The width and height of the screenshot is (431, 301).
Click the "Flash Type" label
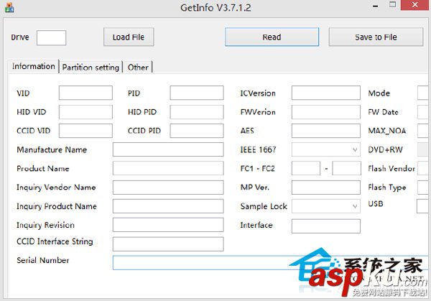(x=387, y=187)
